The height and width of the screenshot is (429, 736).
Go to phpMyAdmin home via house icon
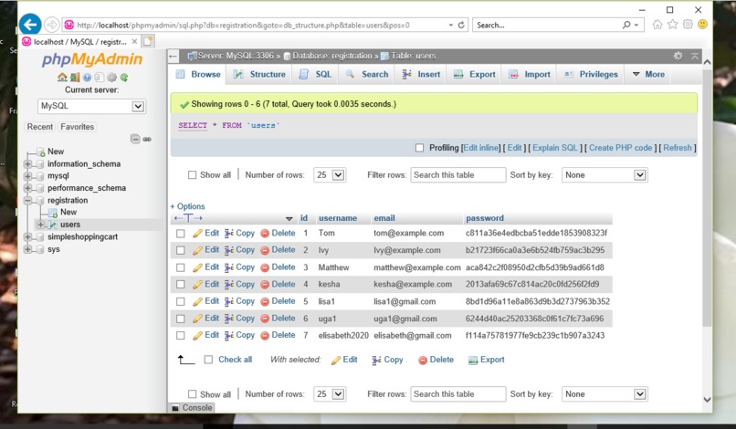[62, 78]
